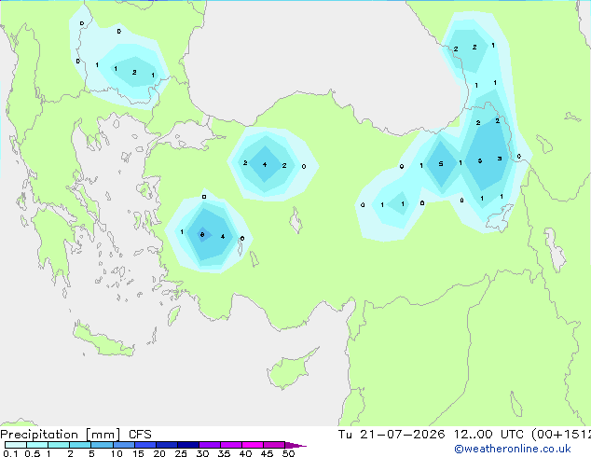Viewport: 591px width, 457px height.
Task: Click the 0.5–1 mm legend swatch
Action: pyautogui.click(x=37, y=445)
